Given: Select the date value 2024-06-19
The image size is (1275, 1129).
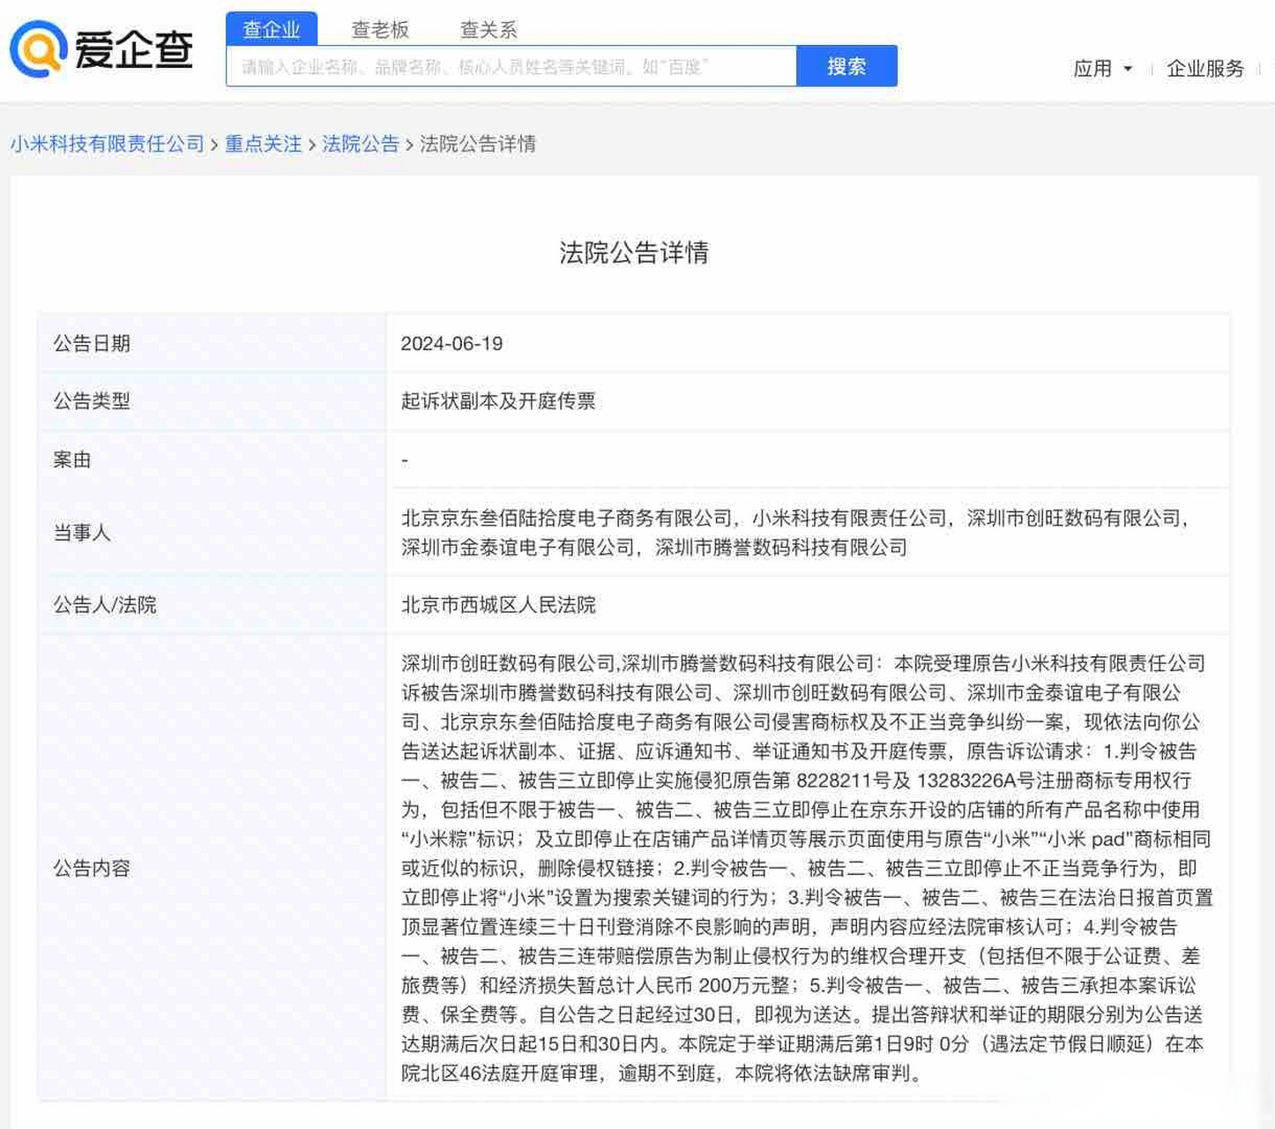Looking at the screenshot, I should coord(451,344).
